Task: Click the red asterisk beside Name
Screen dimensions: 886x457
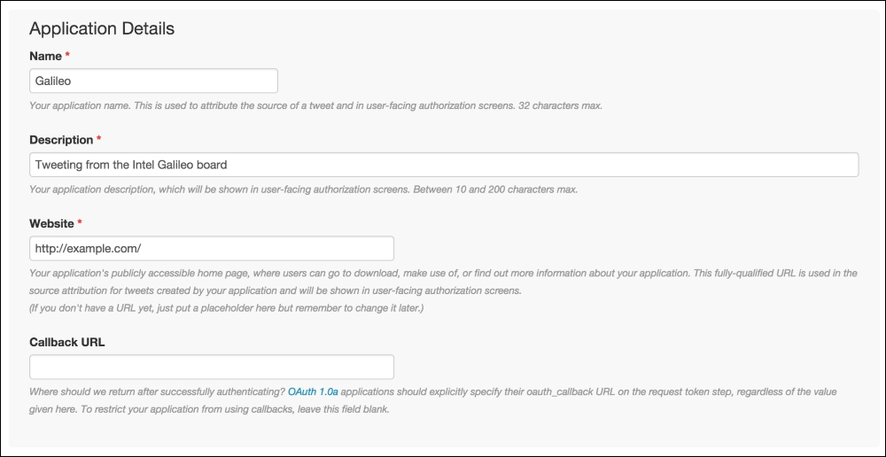Action: [67, 55]
